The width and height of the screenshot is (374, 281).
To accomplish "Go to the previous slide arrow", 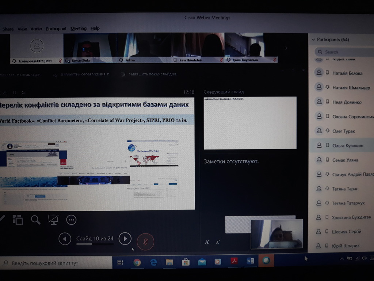I will click(65, 239).
